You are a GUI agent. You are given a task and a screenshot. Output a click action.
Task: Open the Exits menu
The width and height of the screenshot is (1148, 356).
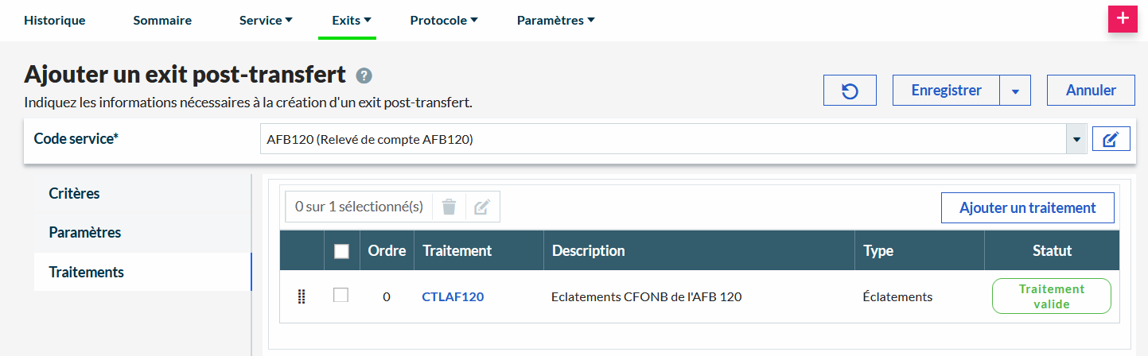[x=352, y=21]
